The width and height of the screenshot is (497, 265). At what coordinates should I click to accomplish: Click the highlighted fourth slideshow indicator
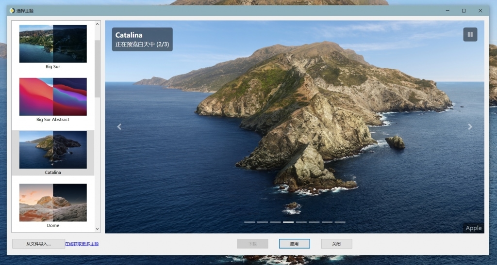pos(288,222)
